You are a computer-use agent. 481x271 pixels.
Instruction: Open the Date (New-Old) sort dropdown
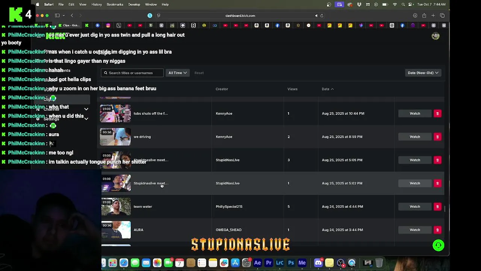coord(423,73)
